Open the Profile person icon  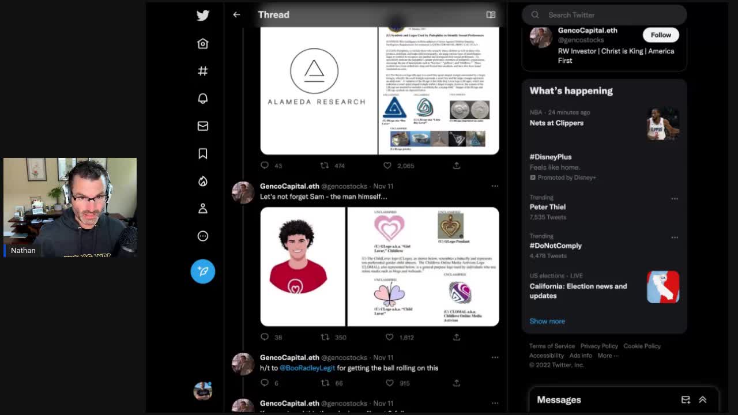point(202,208)
